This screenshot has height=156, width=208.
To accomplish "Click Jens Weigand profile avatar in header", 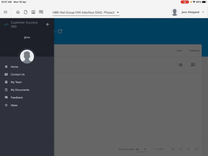I will pyautogui.click(x=175, y=12).
